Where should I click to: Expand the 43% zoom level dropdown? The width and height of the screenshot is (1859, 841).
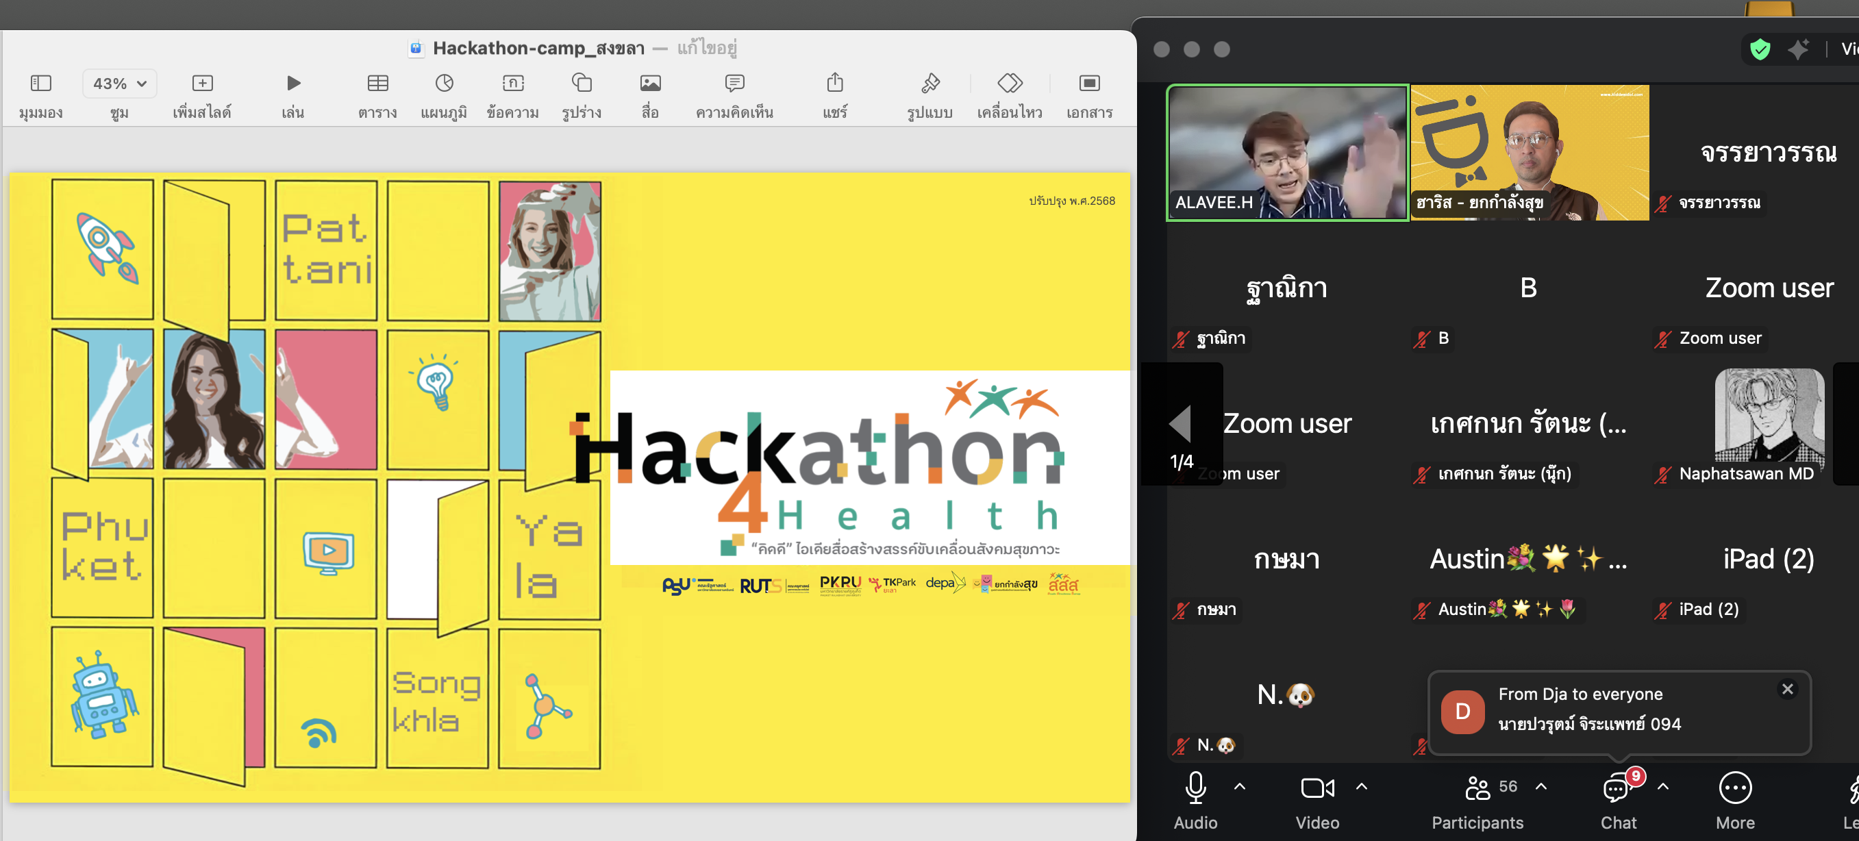(x=120, y=84)
